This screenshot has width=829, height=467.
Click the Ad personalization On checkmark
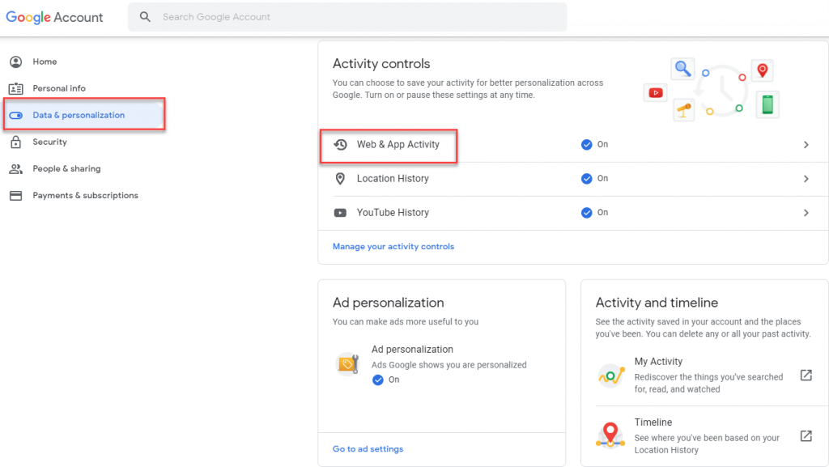[377, 380]
